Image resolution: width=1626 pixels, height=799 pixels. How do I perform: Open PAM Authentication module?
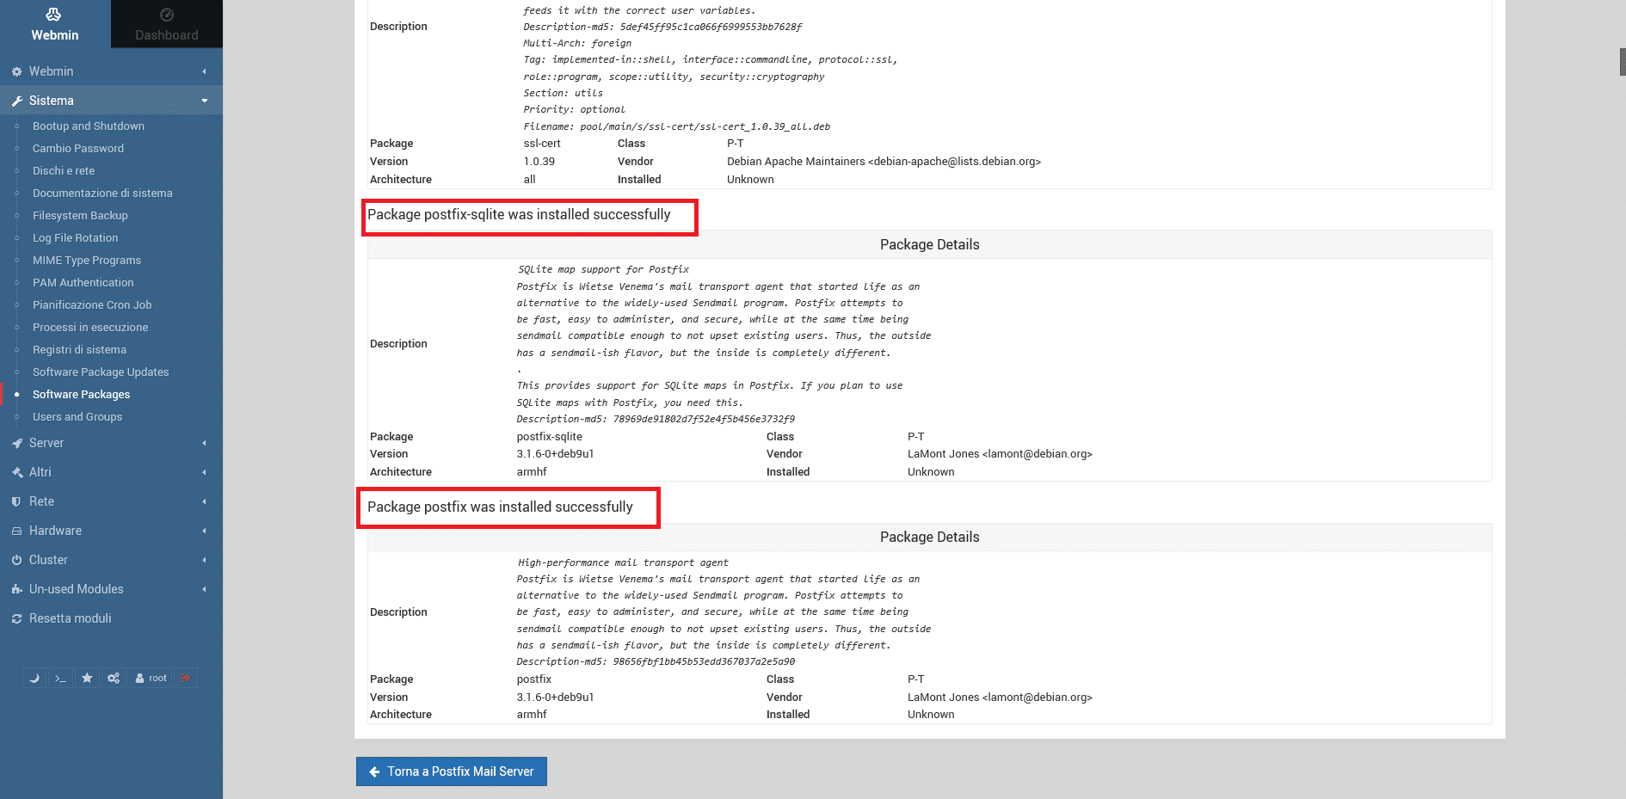(83, 282)
